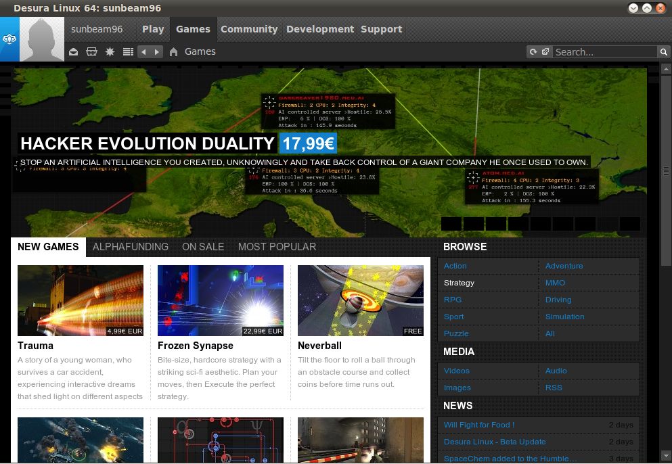672x464 pixels.
Task: Click the search magnifier icon
Action: pos(663,52)
